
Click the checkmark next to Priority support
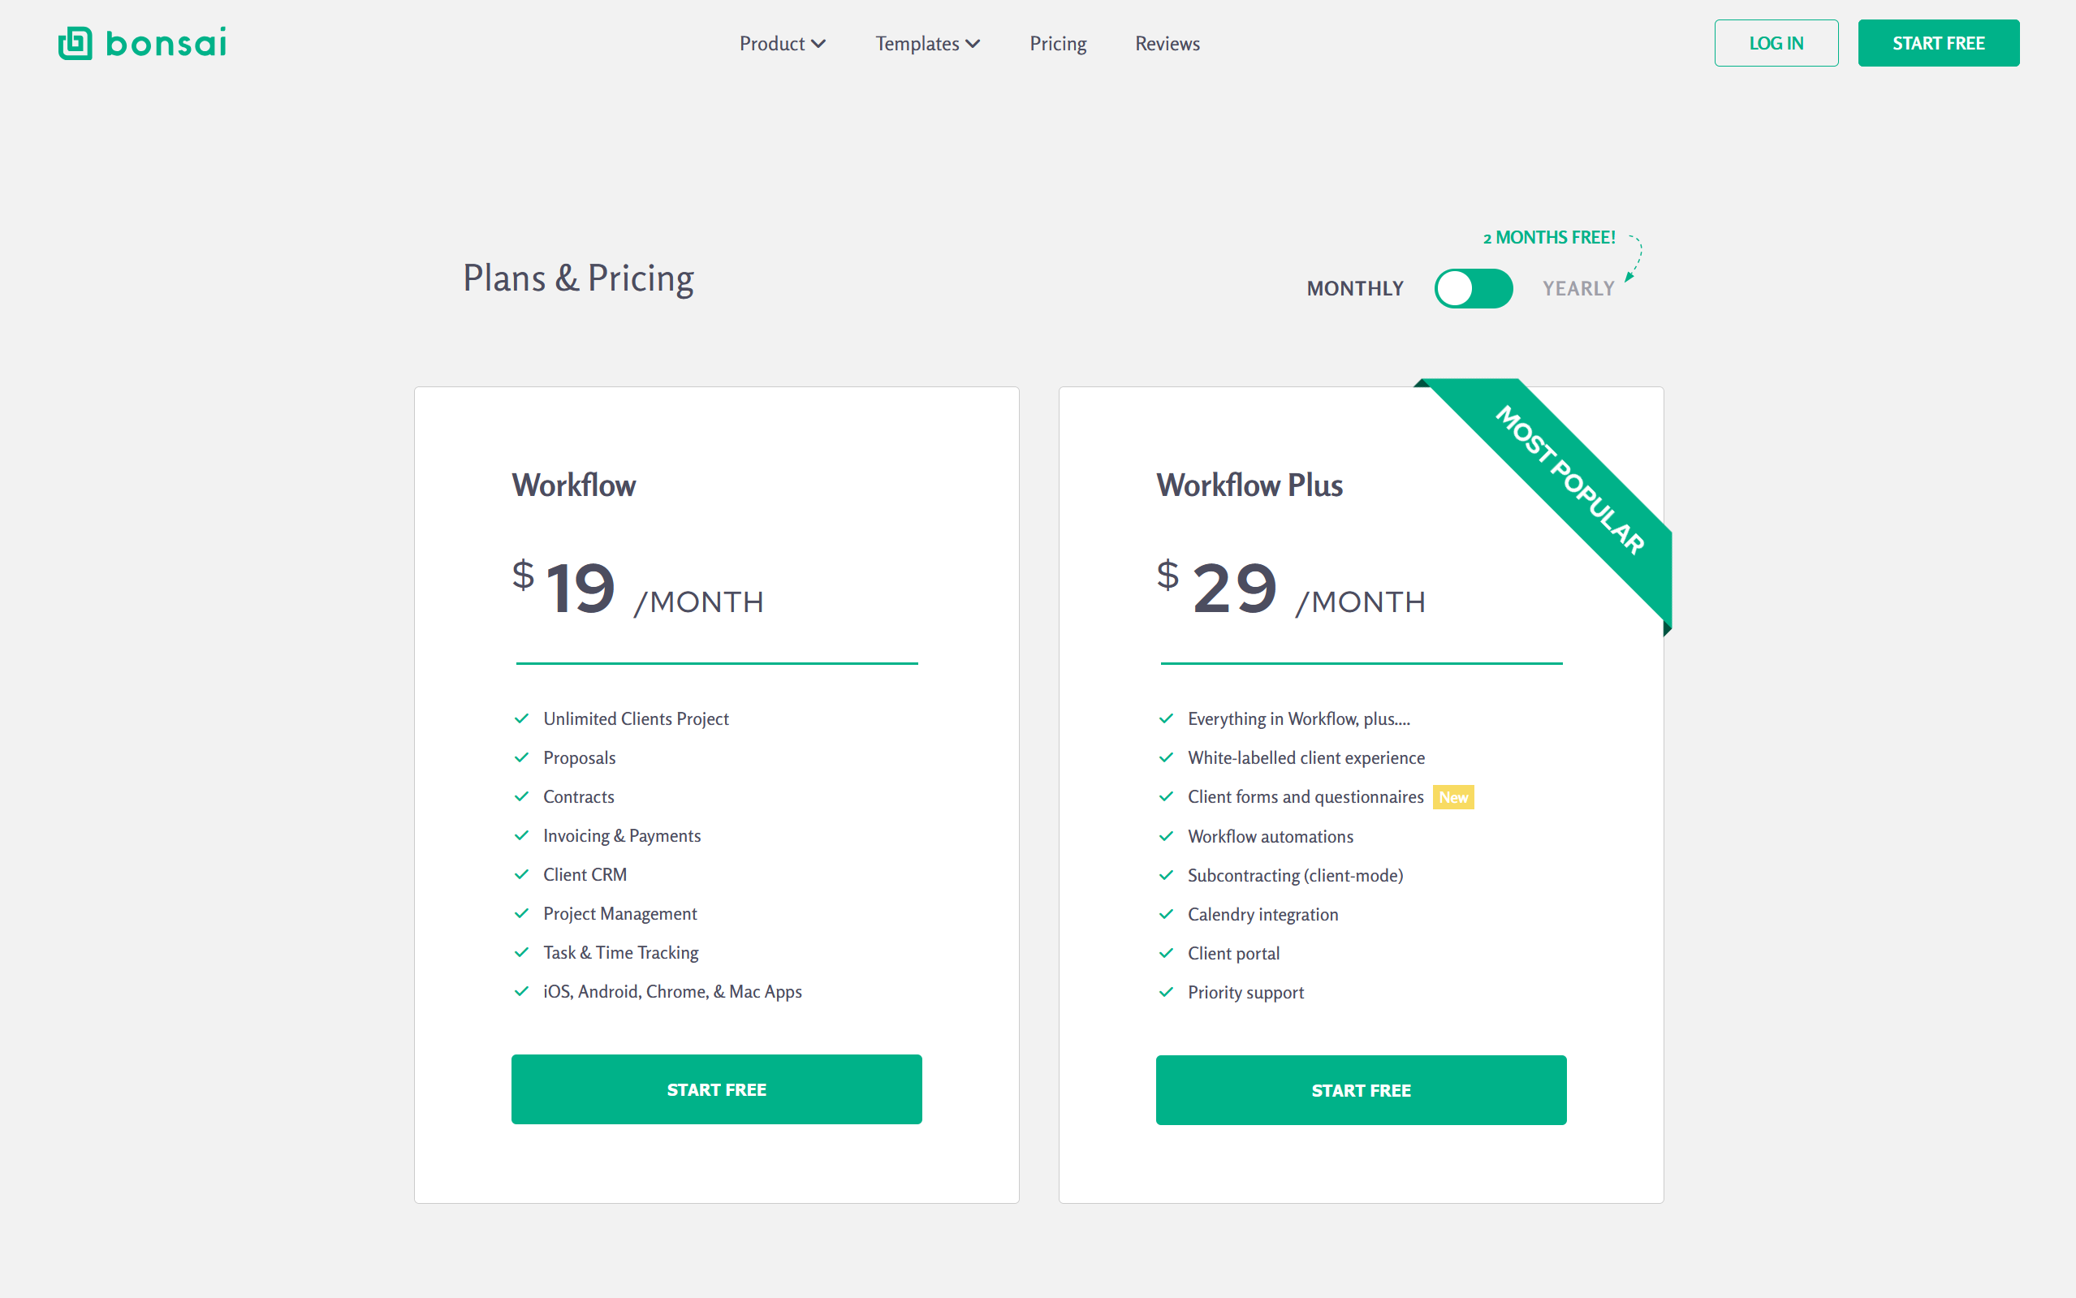(1166, 991)
